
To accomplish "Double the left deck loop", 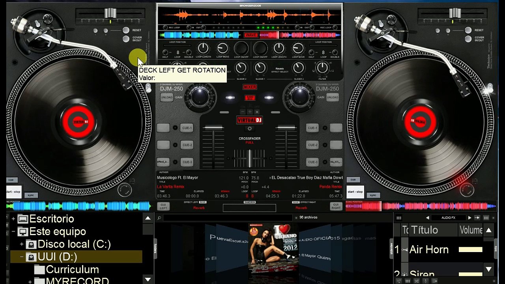I will click(x=189, y=52).
